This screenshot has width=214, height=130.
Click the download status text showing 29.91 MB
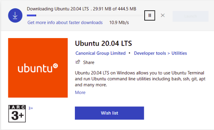tap(81, 9)
